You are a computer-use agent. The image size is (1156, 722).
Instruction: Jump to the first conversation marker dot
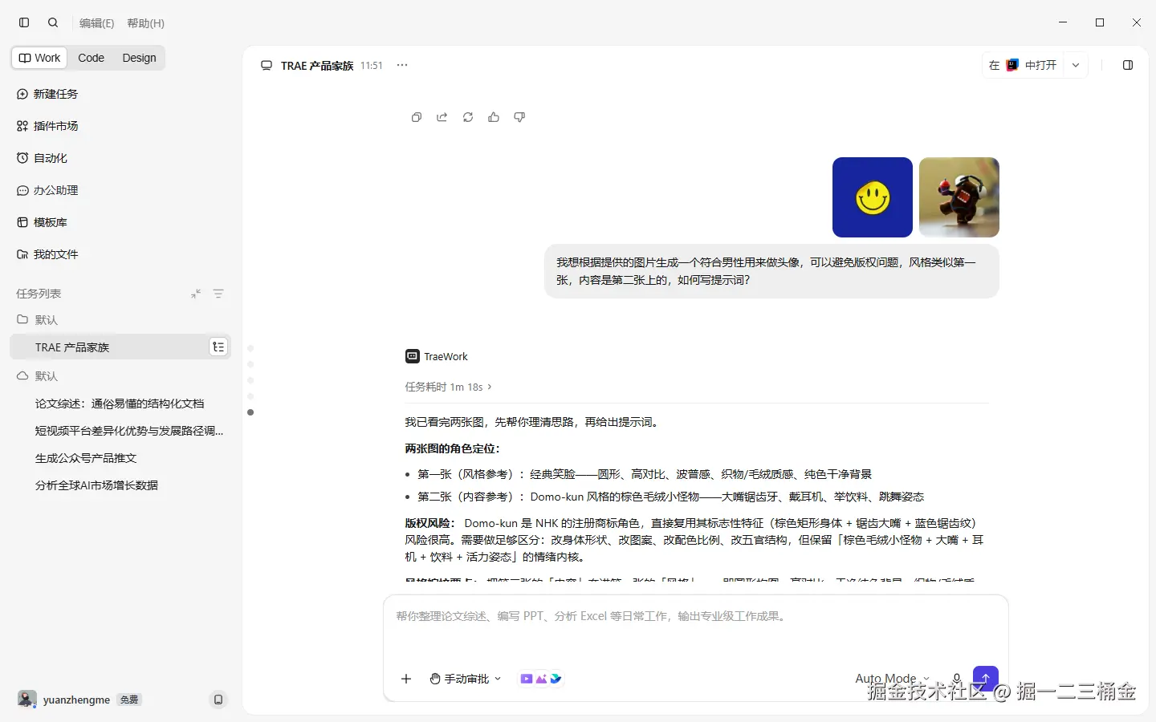[x=250, y=348]
